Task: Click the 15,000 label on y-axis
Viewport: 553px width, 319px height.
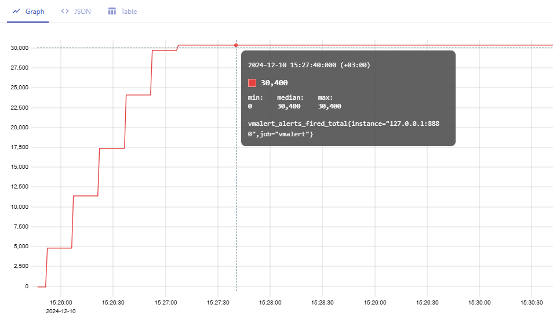Action: click(x=19, y=167)
